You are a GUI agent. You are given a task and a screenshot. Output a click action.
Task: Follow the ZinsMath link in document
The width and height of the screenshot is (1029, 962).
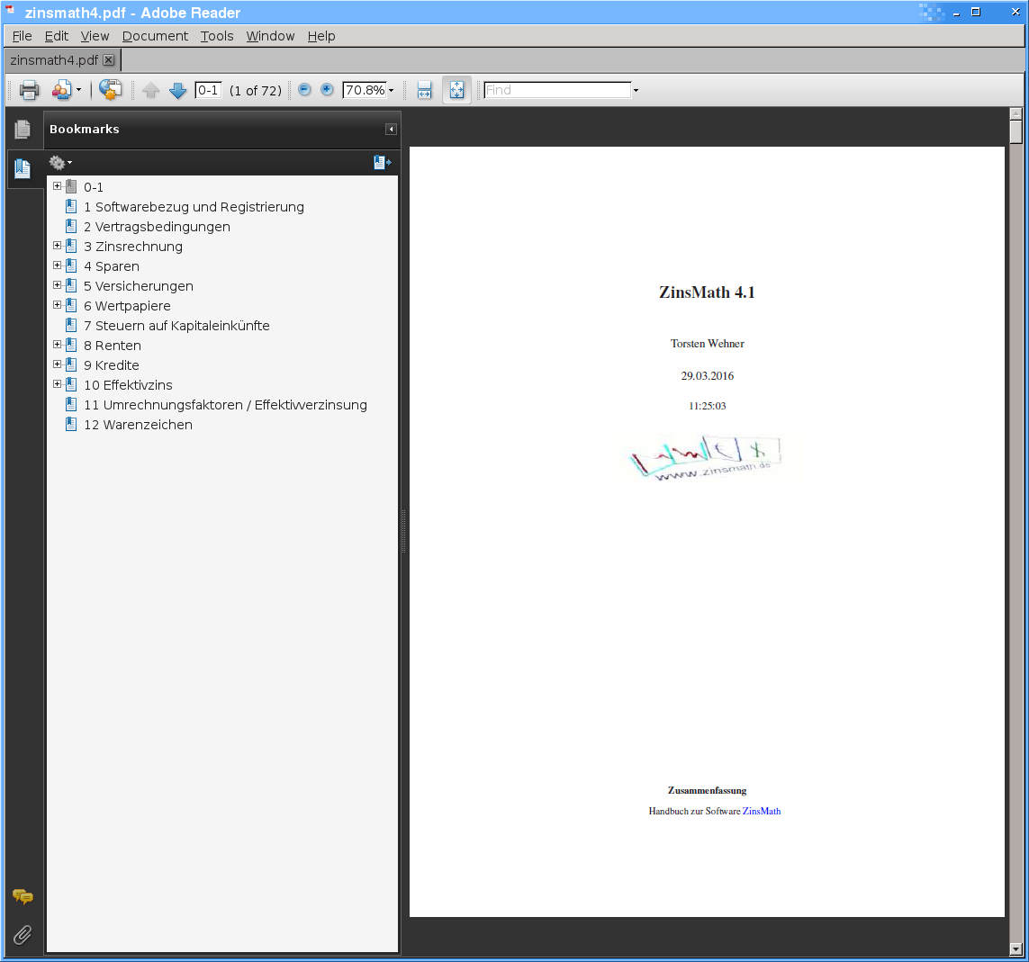tap(761, 812)
